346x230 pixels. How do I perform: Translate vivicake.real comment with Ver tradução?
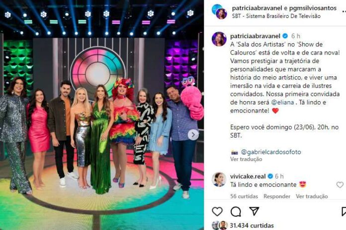[312, 196]
